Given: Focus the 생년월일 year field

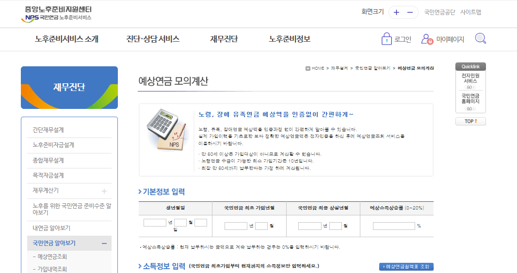Looking at the screenshot, I should click(155, 223).
